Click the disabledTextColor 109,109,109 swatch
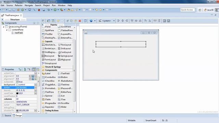This screenshot has height=123, width=219. (17, 110)
